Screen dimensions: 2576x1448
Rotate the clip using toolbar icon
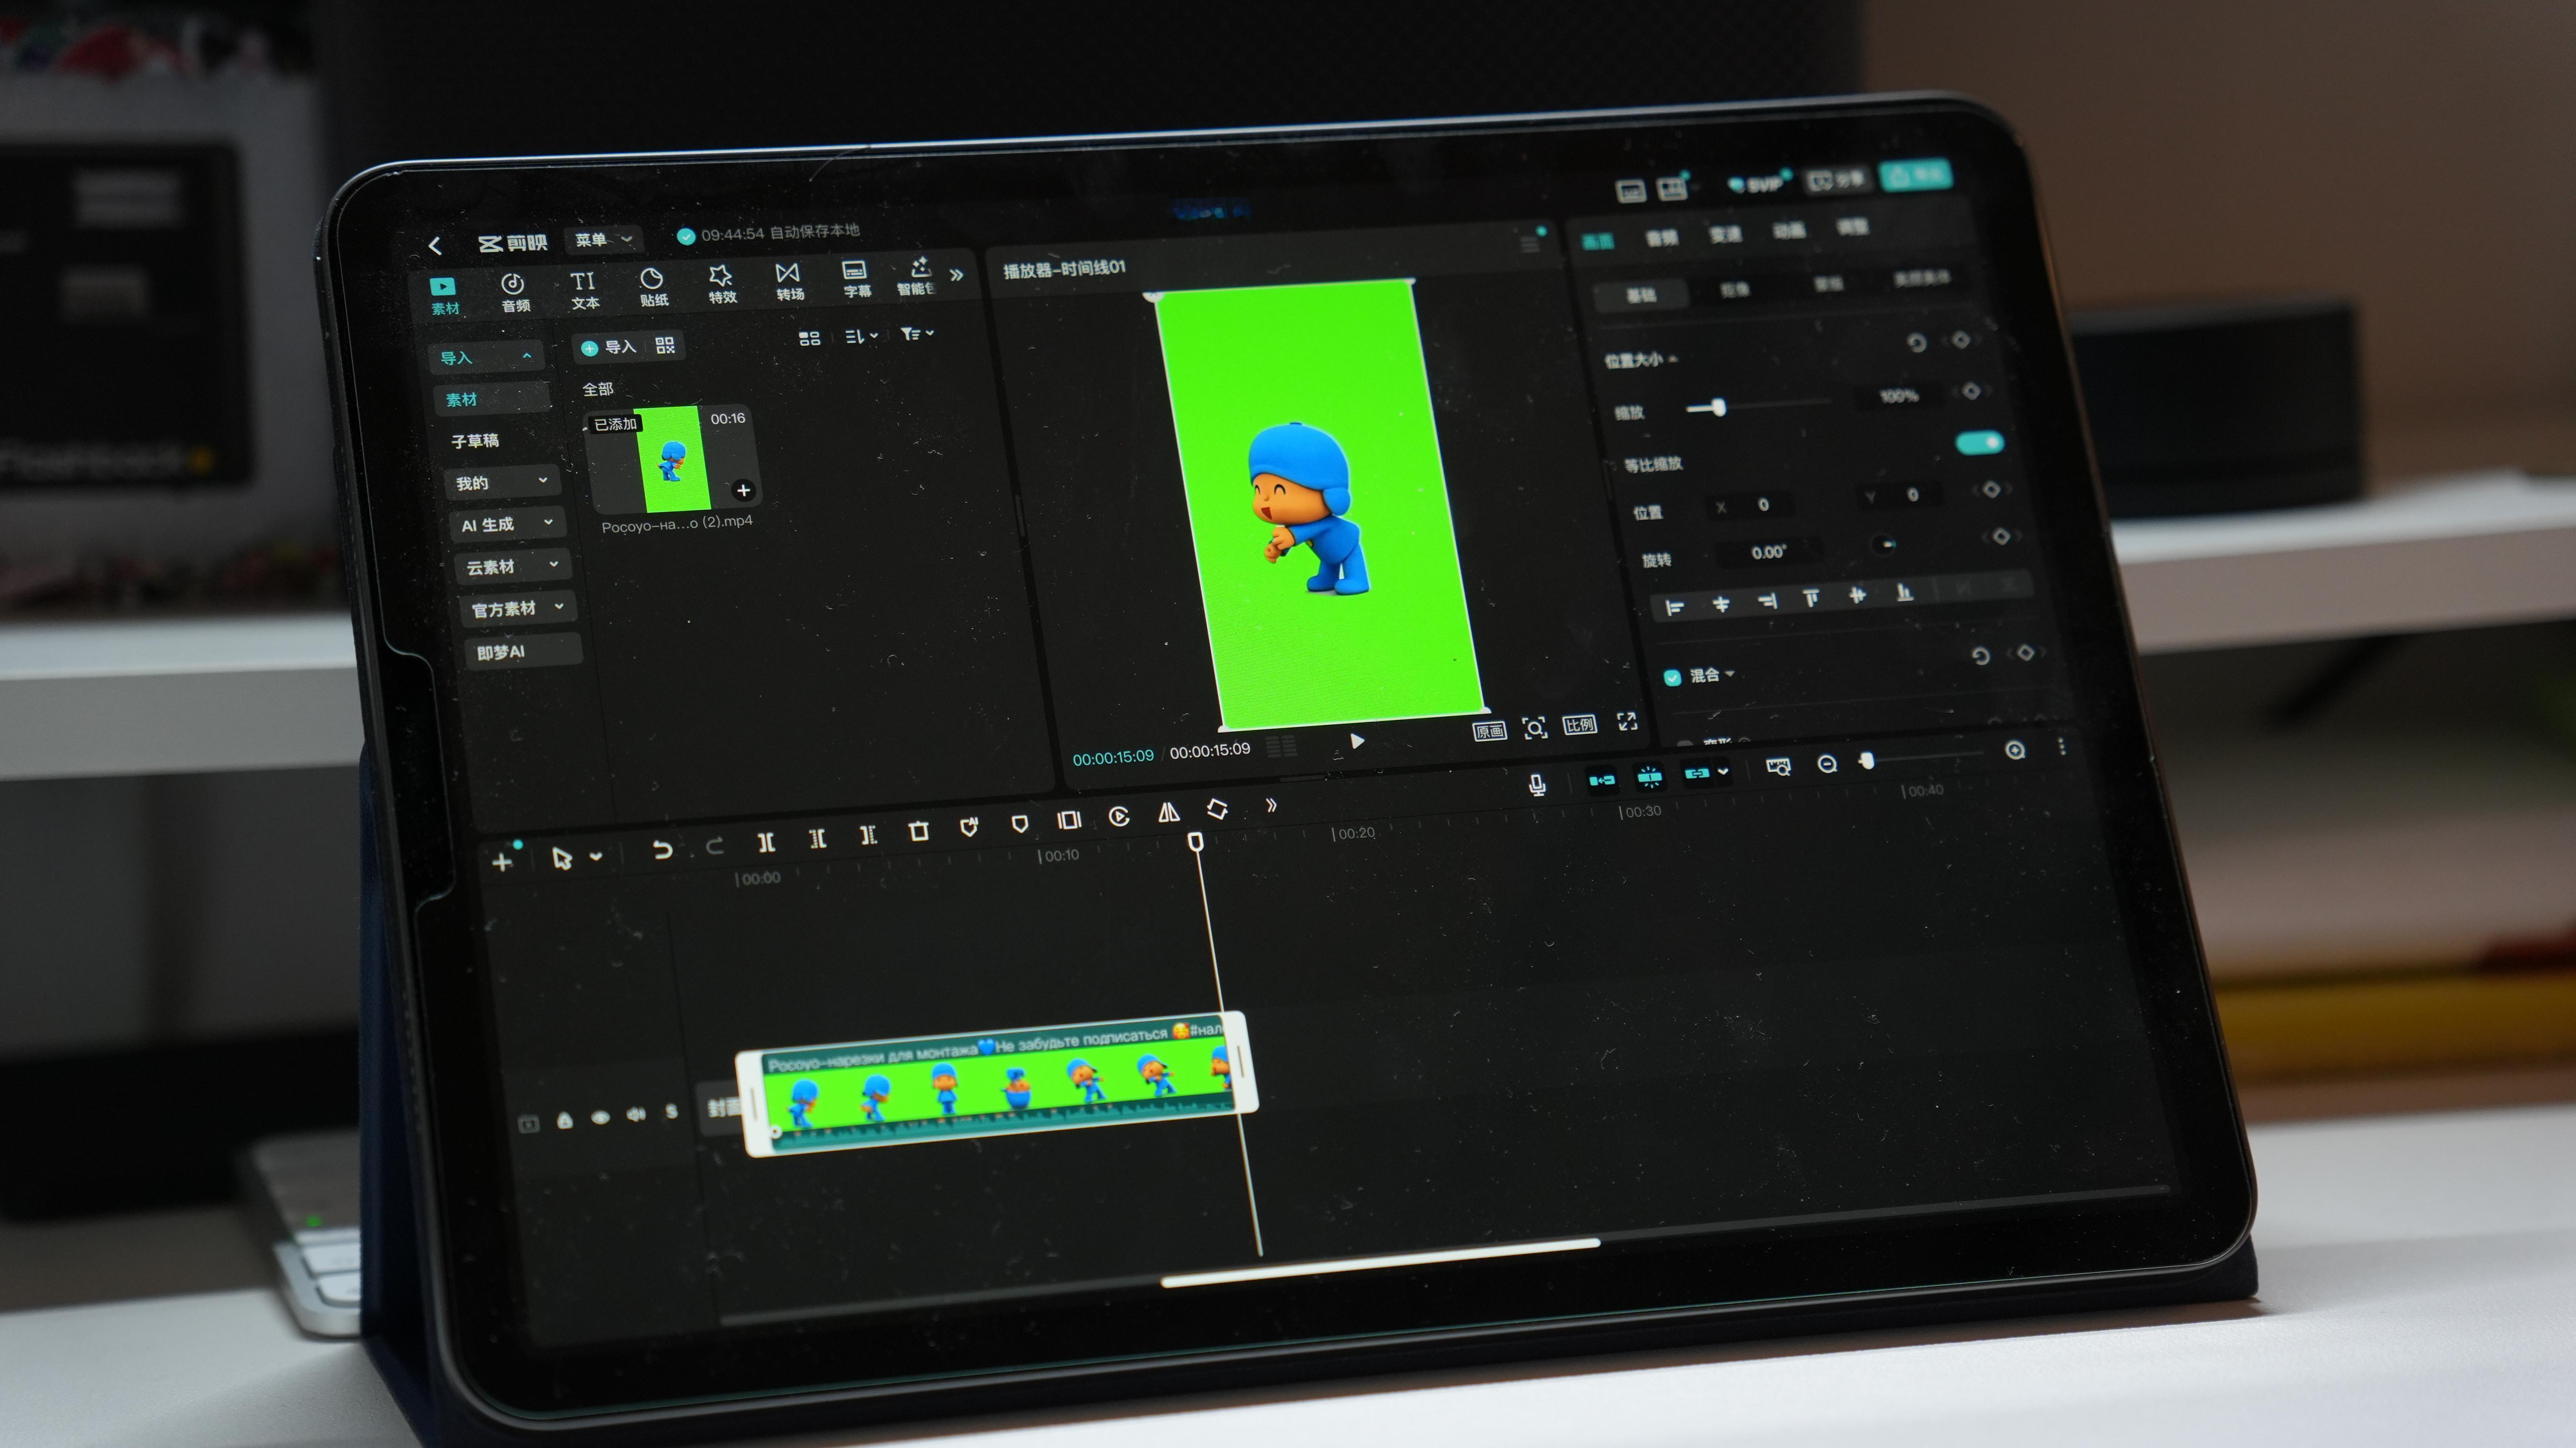1217,809
